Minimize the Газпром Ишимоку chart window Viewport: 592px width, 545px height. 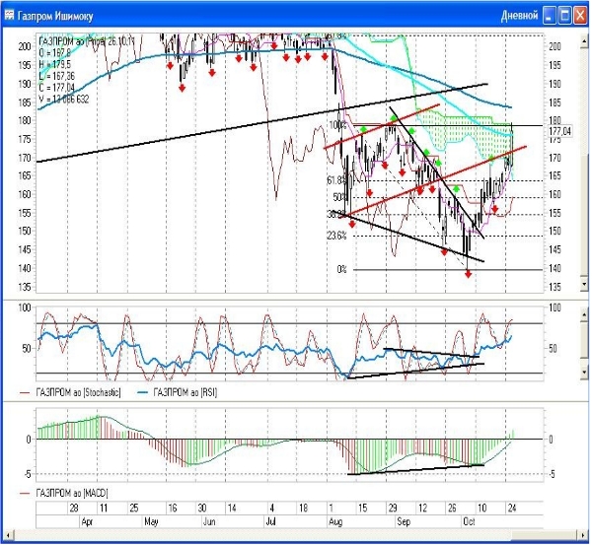(x=550, y=16)
